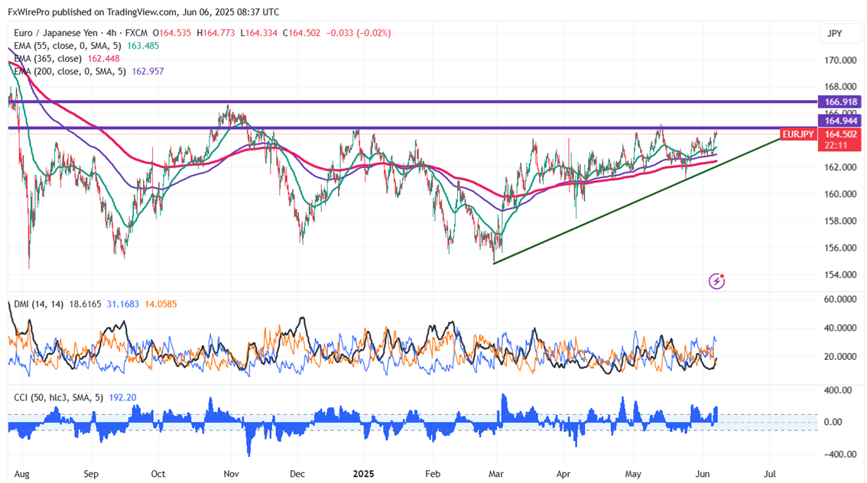Screen dimensions: 867x483
Task: Click the open price O164.535
Action: (172, 33)
